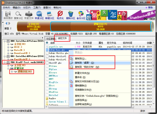Image resolution: width=157 pixels, height=114 pixels.
Task: Select FastDisk(F:) in the disk tree
Action: tap(22, 59)
